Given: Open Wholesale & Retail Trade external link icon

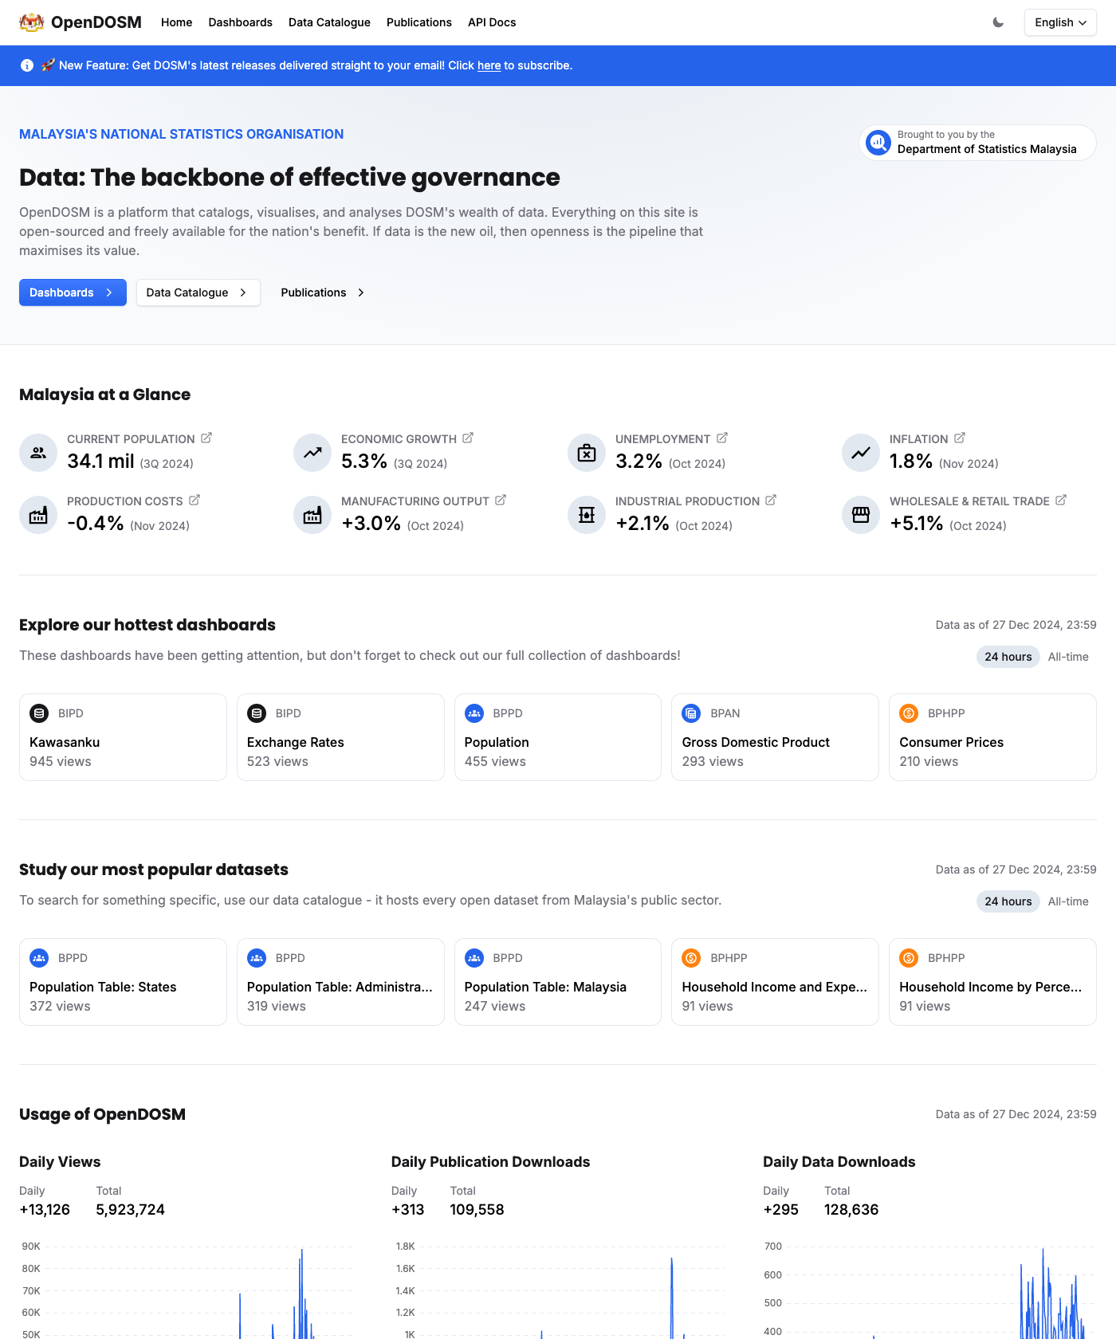Looking at the screenshot, I should pos(1061,501).
